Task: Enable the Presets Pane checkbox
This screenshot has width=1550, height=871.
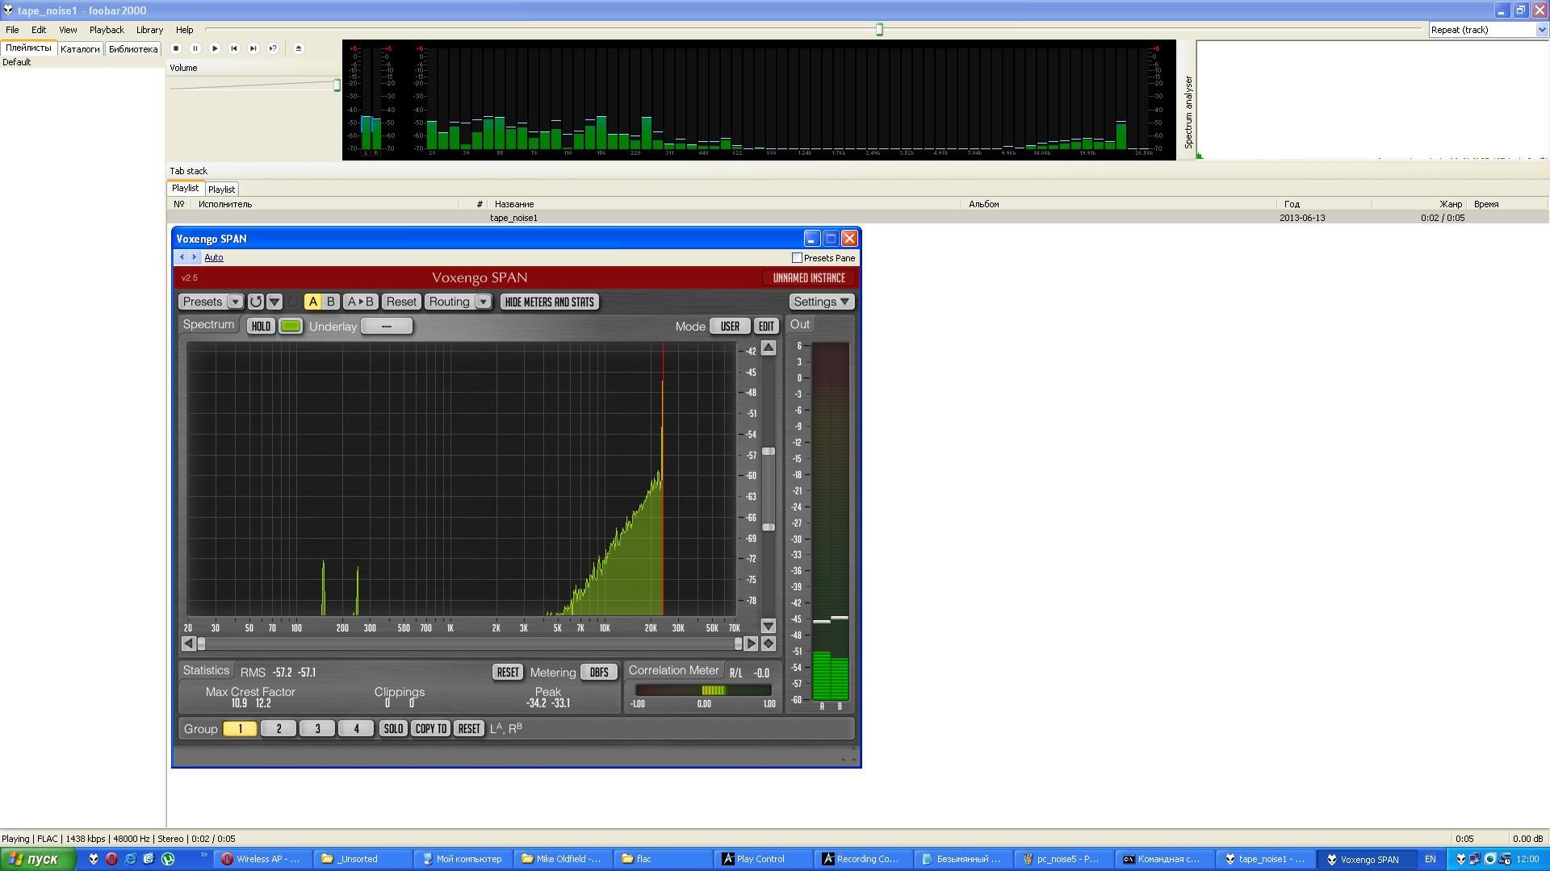Action: (x=798, y=258)
